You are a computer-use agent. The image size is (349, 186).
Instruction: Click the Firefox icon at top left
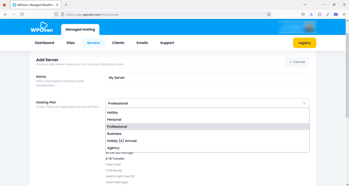point(4,5)
